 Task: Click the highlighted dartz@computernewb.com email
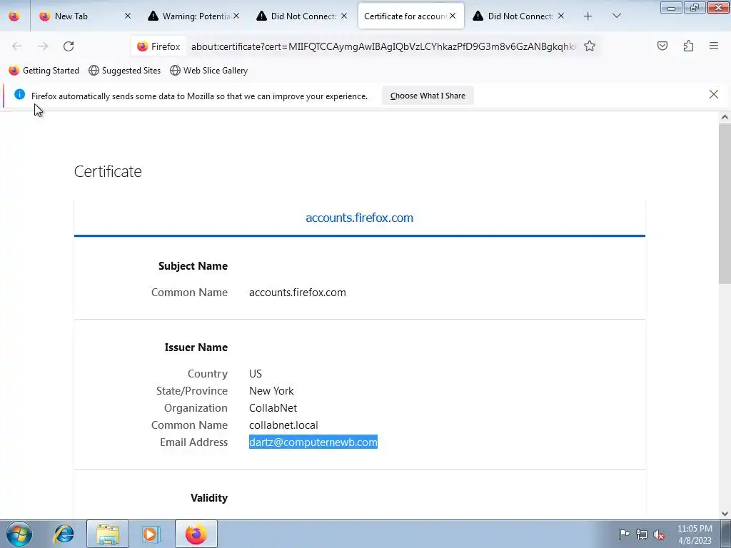(313, 442)
